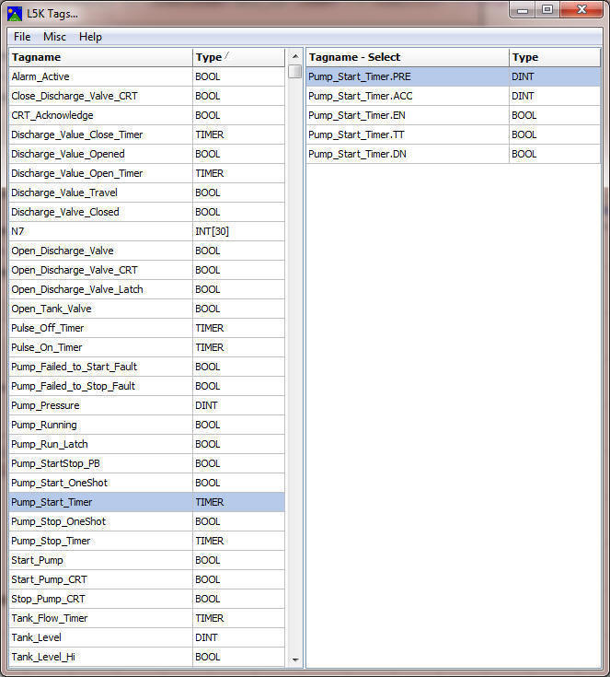Viewport: 610px width, 677px height.
Task: Select the Tank_Level_Hi tag
Action: click(x=146, y=657)
